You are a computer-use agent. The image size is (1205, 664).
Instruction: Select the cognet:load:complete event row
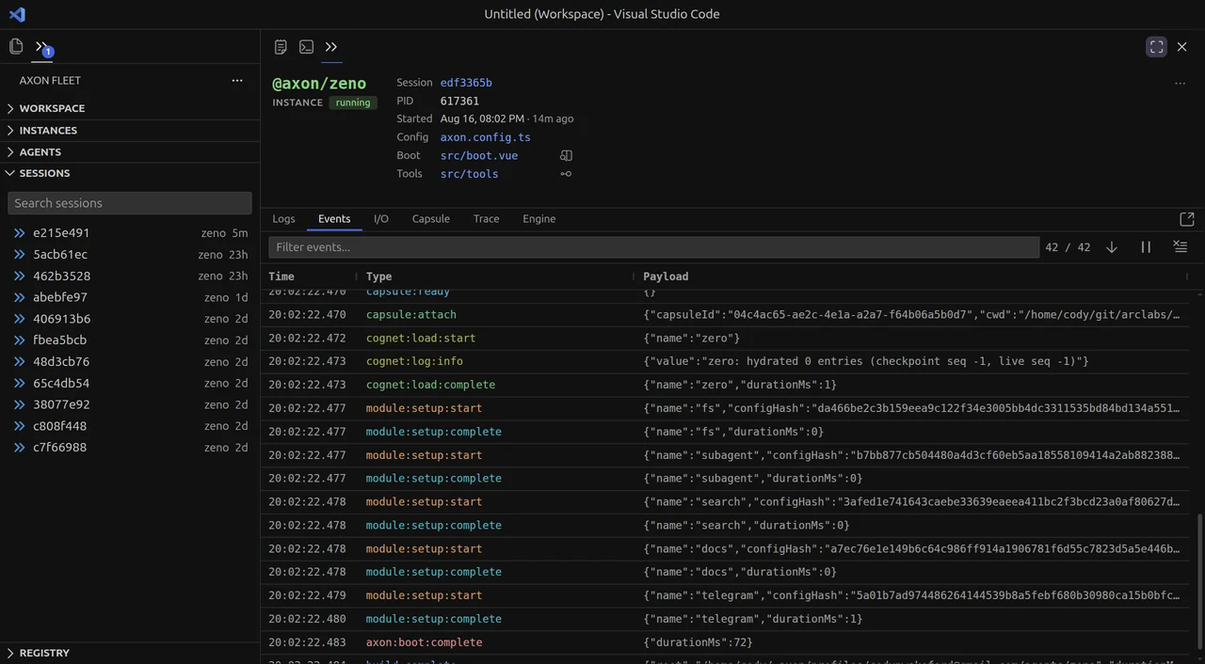[x=726, y=385]
